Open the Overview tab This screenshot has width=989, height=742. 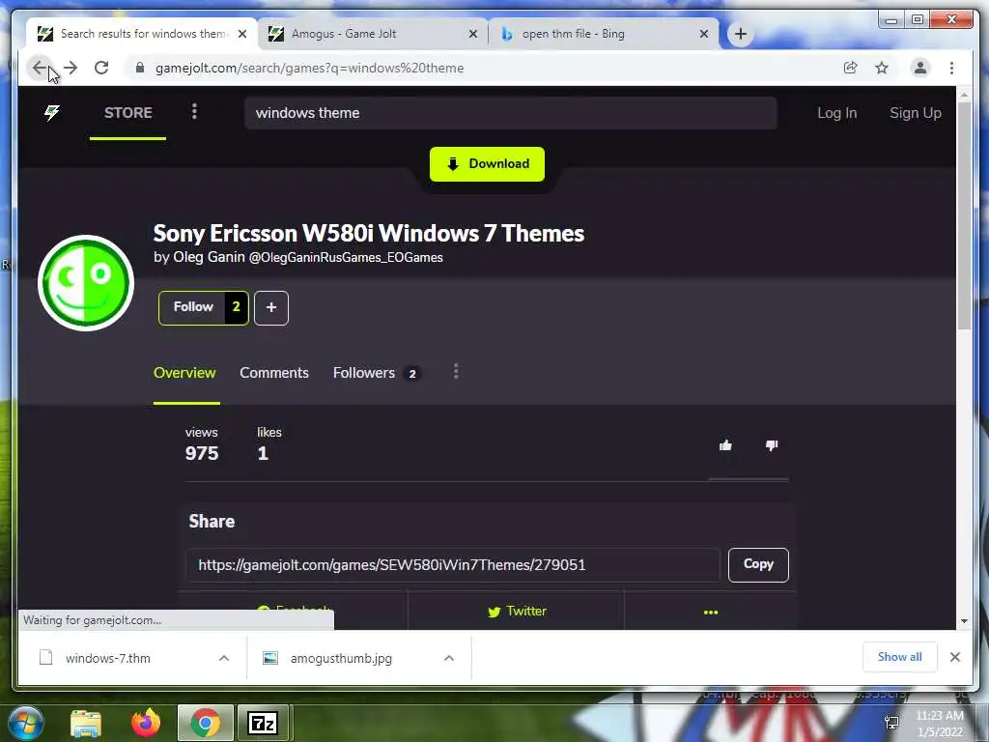point(184,373)
